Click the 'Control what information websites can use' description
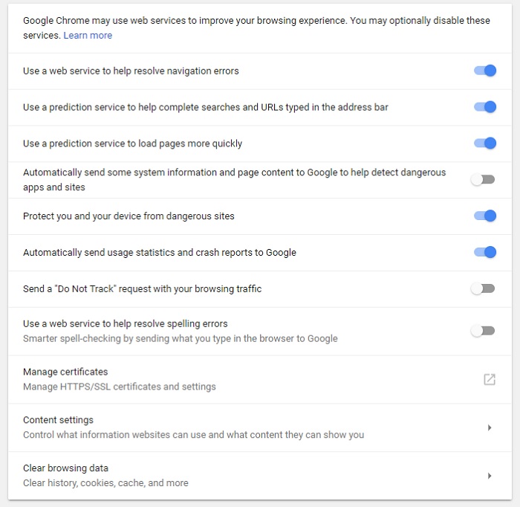The width and height of the screenshot is (520, 507). [193, 435]
